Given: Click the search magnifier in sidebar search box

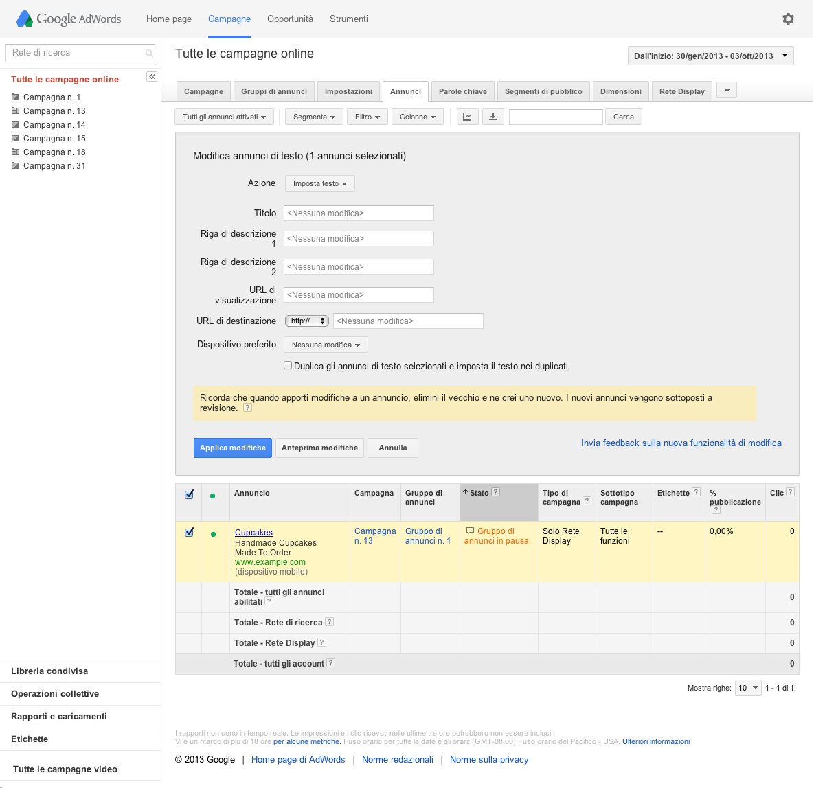Looking at the screenshot, I should point(149,53).
